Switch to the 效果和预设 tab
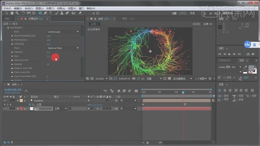Image resolution: width=260 pixels, height=146 pixels. [x=224, y=60]
